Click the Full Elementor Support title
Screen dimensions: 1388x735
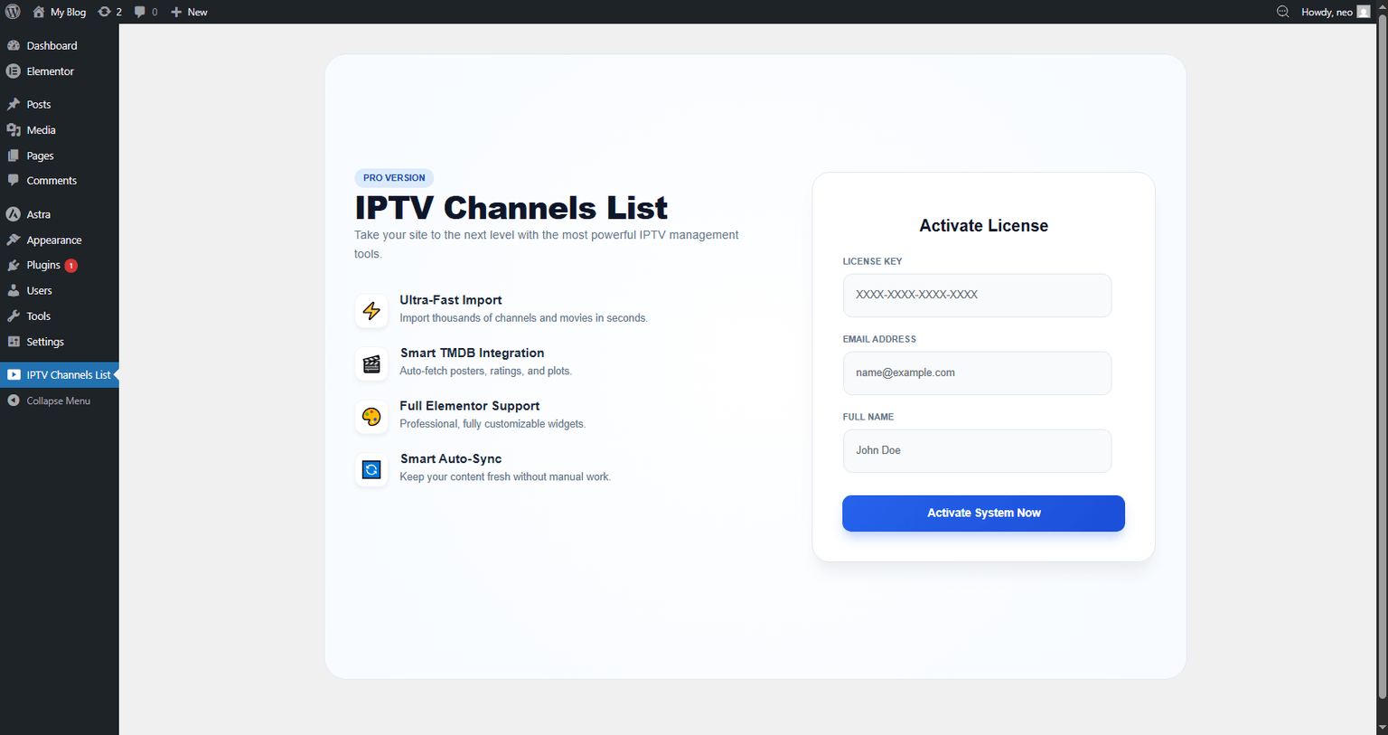470,406
